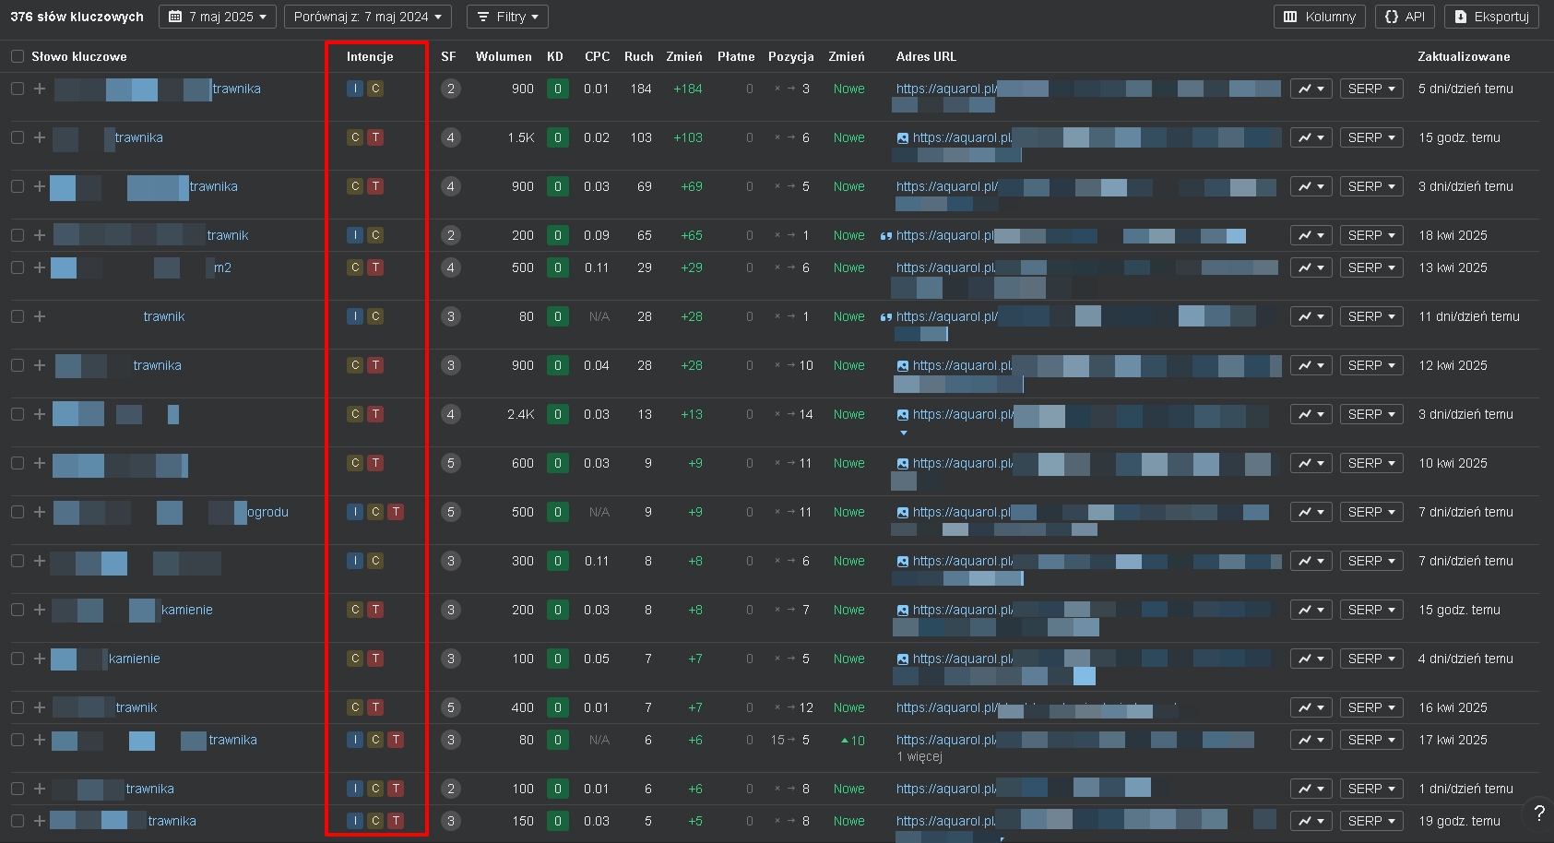
Task: Click the Eksportuj button
Action: coord(1491,17)
